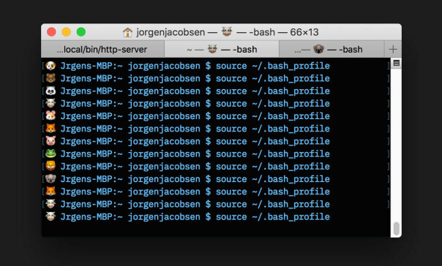Click the hamster emoji prompt marker

50,116
